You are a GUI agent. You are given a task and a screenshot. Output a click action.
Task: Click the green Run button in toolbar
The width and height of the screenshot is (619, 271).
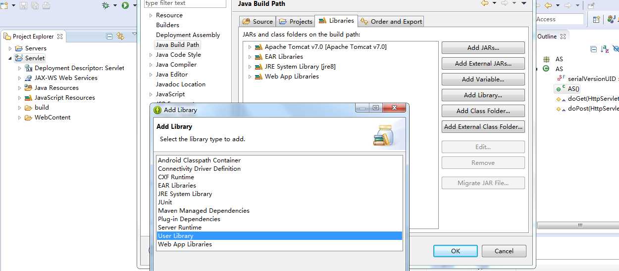coord(125,5)
